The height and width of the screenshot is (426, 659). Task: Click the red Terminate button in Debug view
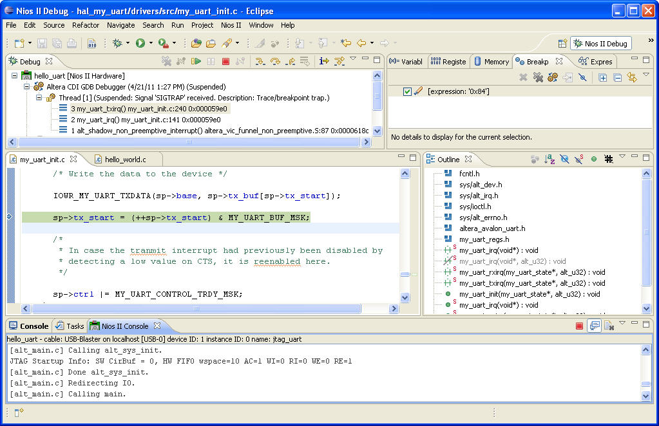(x=225, y=61)
